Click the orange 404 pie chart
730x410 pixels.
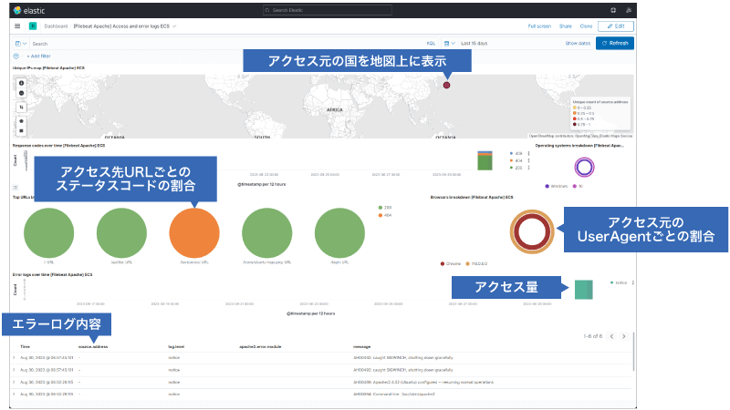pos(194,233)
